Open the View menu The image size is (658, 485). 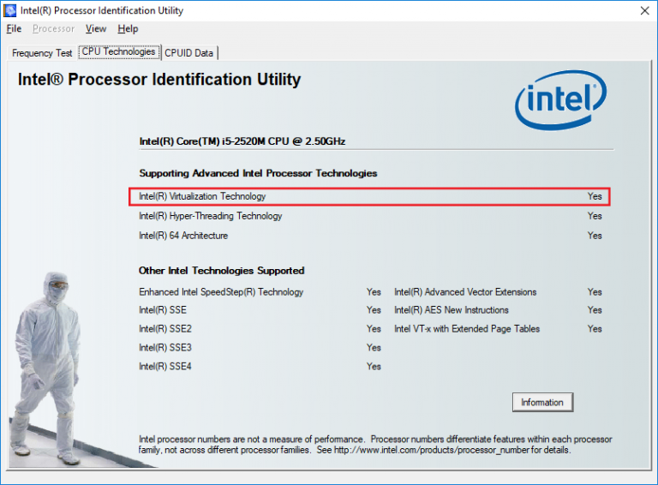point(96,29)
